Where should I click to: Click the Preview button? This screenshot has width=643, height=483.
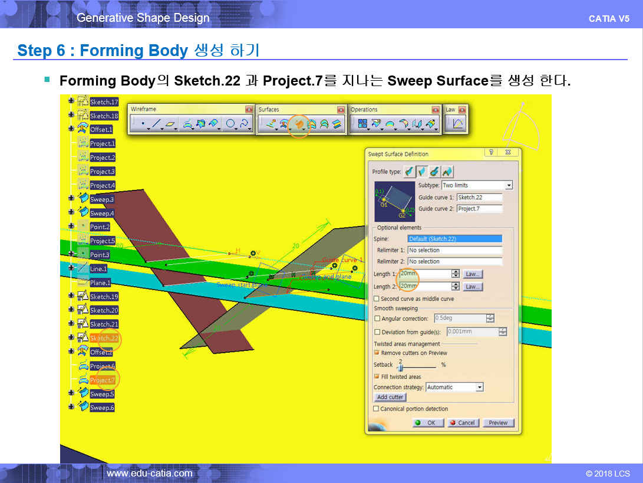pyautogui.click(x=498, y=423)
